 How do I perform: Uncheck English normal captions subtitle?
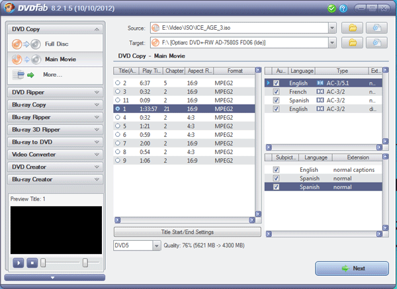276,169
